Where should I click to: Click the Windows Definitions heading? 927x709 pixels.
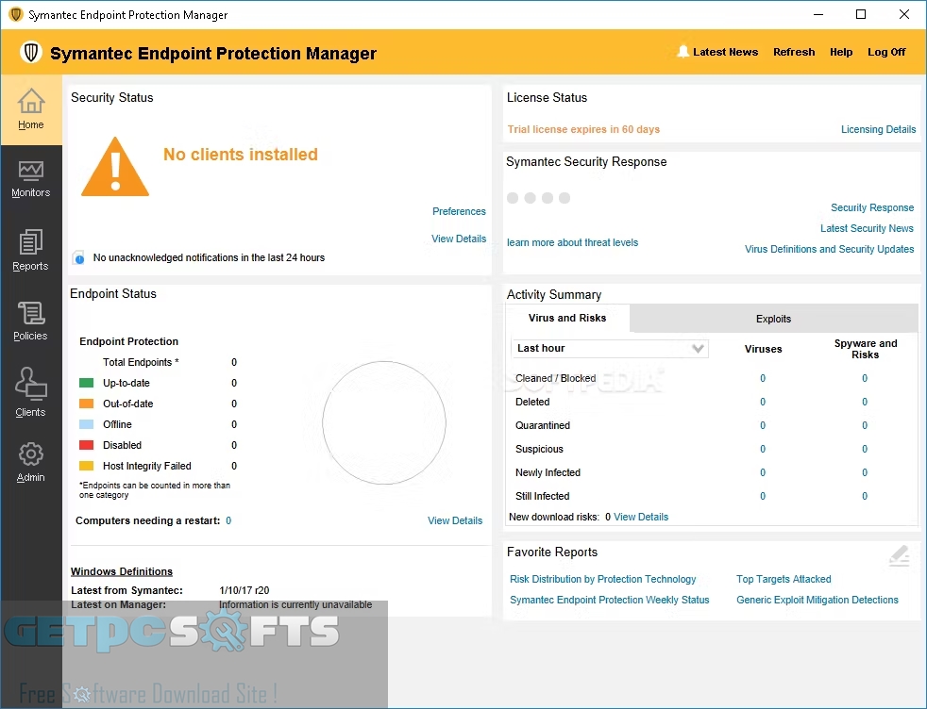coord(122,571)
